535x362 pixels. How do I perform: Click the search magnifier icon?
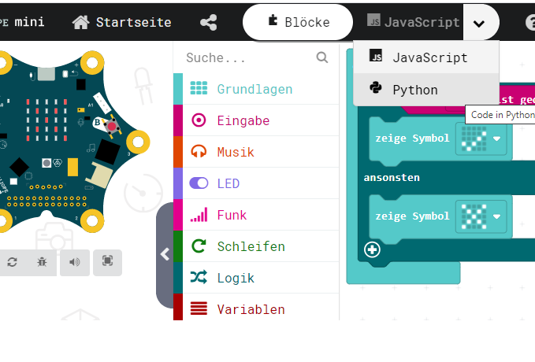[x=321, y=57]
